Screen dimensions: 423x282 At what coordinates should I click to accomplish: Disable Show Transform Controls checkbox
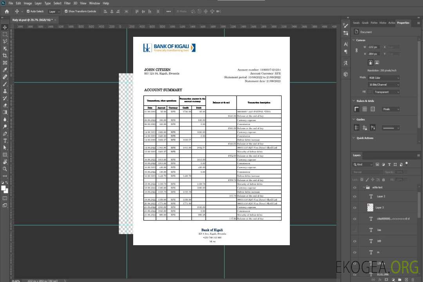[x=66, y=11]
